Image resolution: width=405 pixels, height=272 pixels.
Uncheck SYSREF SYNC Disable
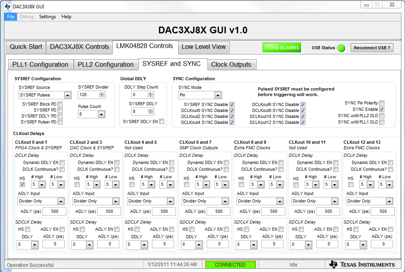pos(232,104)
